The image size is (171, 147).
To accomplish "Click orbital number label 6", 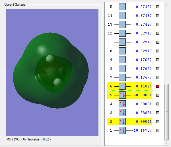I will (111, 86).
